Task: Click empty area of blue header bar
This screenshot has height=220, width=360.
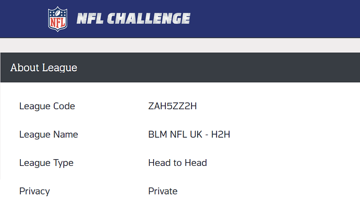Action: [x=275, y=19]
